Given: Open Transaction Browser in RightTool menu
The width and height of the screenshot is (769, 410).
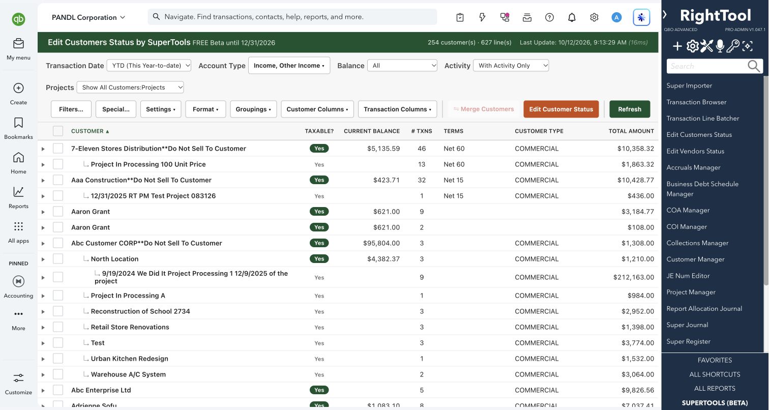Looking at the screenshot, I should click(696, 102).
